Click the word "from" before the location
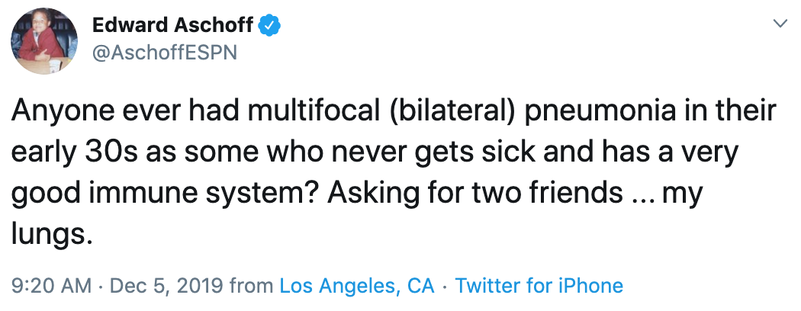This screenshot has width=801, height=311. click(x=251, y=286)
